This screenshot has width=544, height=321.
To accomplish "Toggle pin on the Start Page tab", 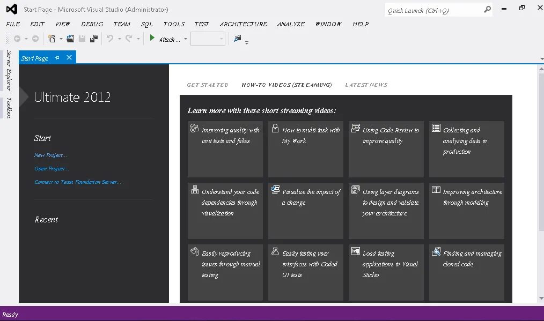I will click(57, 57).
